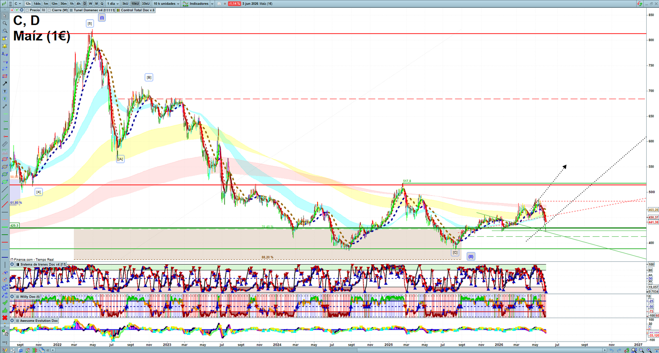Open the C chart type dropdown

coord(18,3)
